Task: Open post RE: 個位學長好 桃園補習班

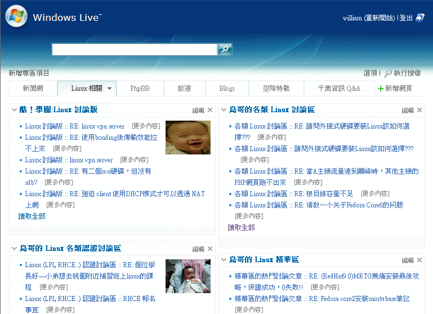Action: click(90, 276)
